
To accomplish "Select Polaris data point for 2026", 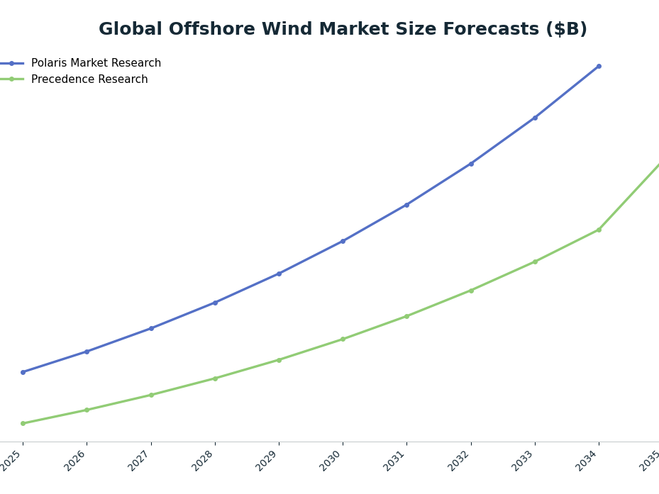I will [x=87, y=352].
